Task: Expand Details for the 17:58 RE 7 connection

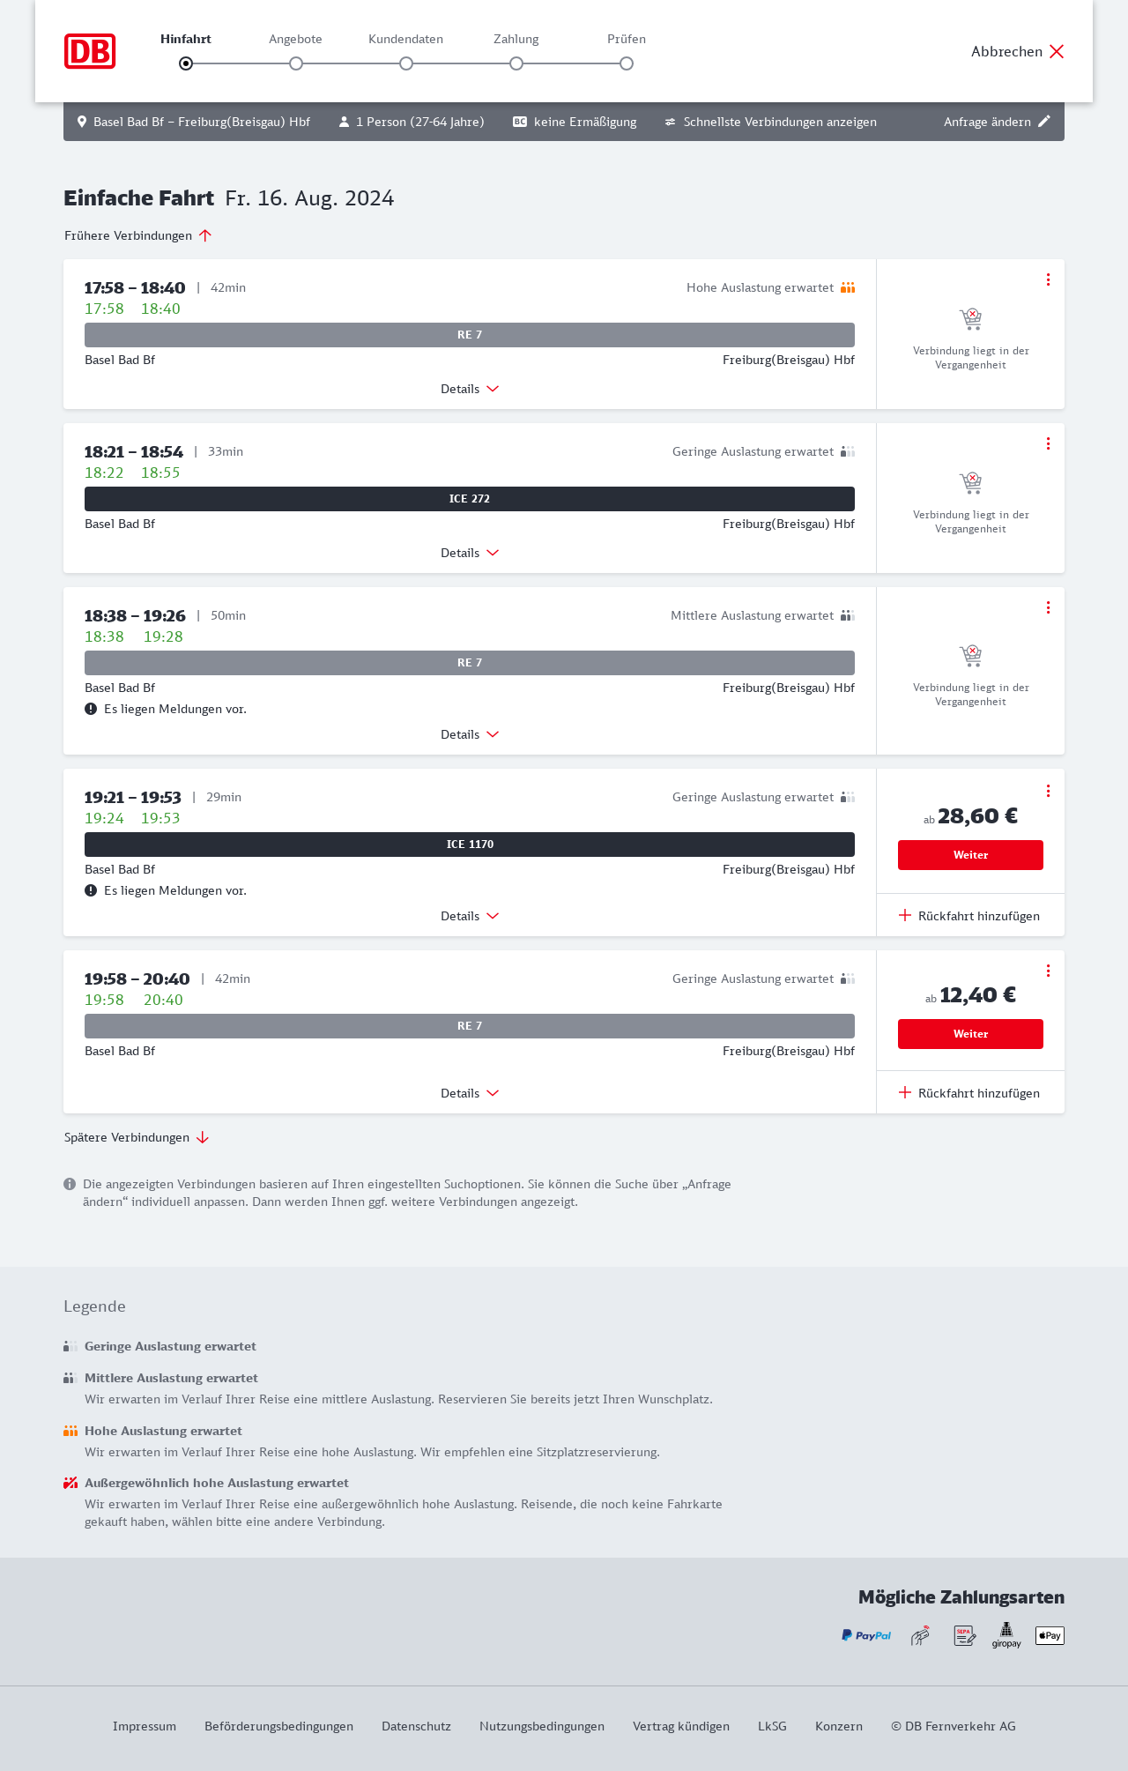Action: click(x=470, y=389)
